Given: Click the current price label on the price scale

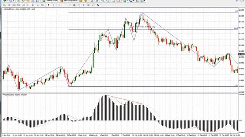Looking at the screenshot, I should pos(242,54).
